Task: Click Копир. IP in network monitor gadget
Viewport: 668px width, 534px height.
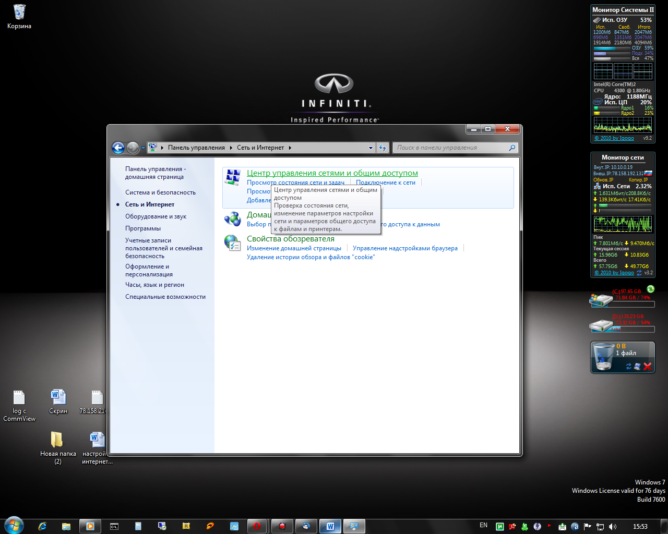Action: click(x=638, y=180)
